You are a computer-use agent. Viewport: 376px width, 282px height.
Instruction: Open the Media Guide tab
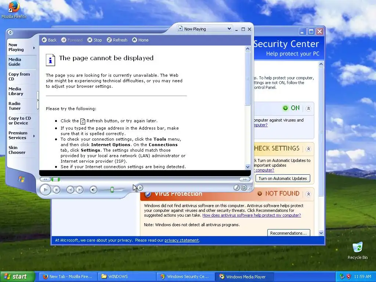pyautogui.click(x=22, y=62)
